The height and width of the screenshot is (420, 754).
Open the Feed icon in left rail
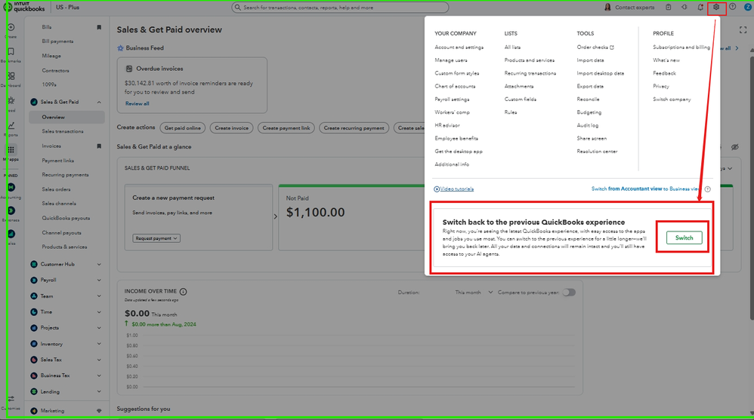coord(11,101)
